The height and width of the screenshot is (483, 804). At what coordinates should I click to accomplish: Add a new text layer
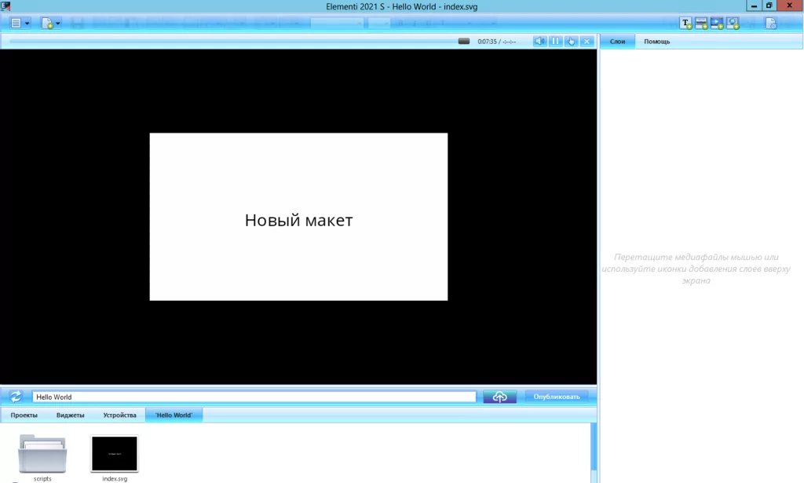pyautogui.click(x=686, y=23)
